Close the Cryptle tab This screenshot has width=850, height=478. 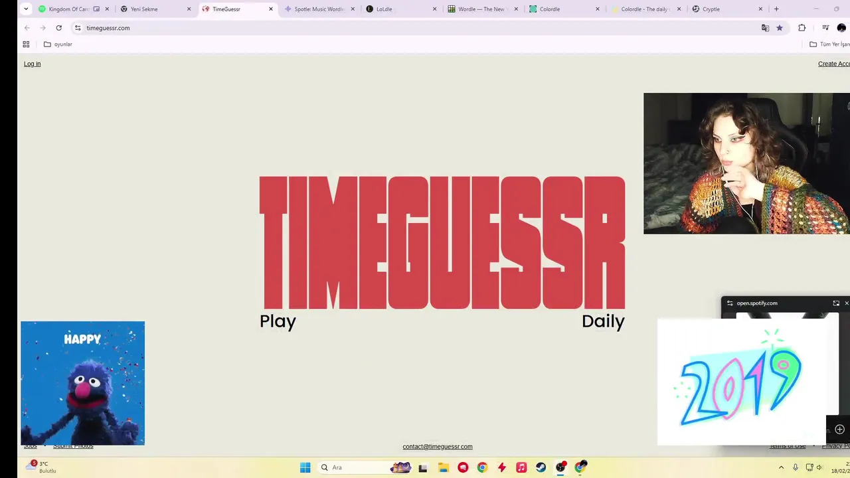pos(760,9)
